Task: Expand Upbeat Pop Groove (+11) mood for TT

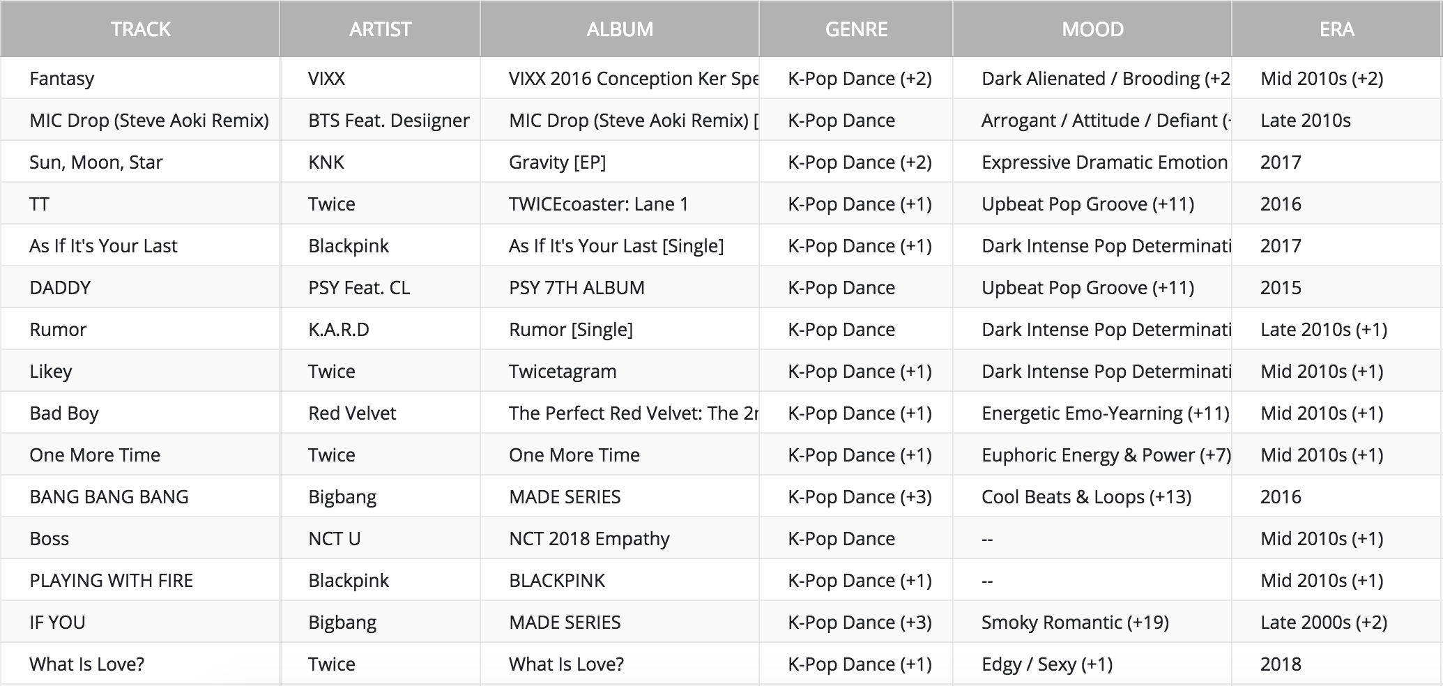Action: (1087, 204)
